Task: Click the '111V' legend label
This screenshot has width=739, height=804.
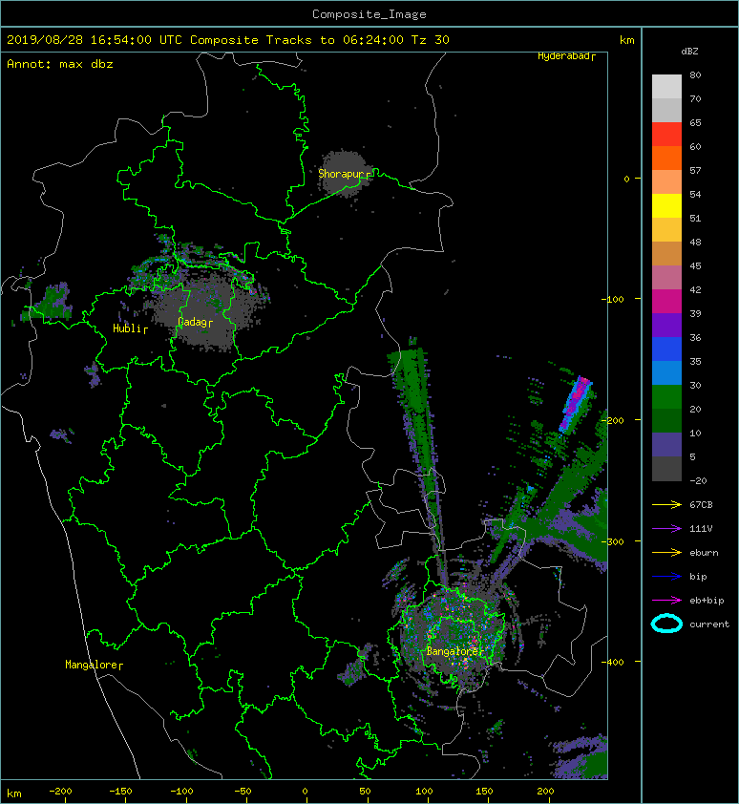Action: click(701, 529)
